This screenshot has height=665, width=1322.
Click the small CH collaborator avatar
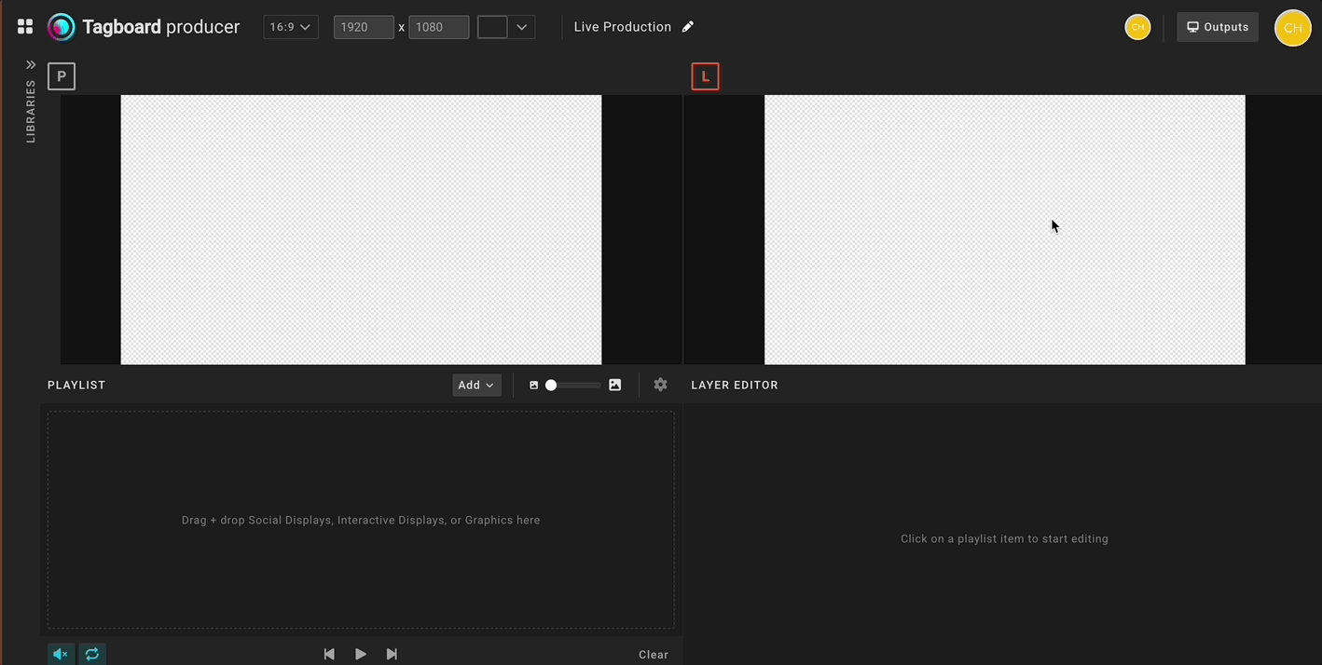[x=1137, y=27]
